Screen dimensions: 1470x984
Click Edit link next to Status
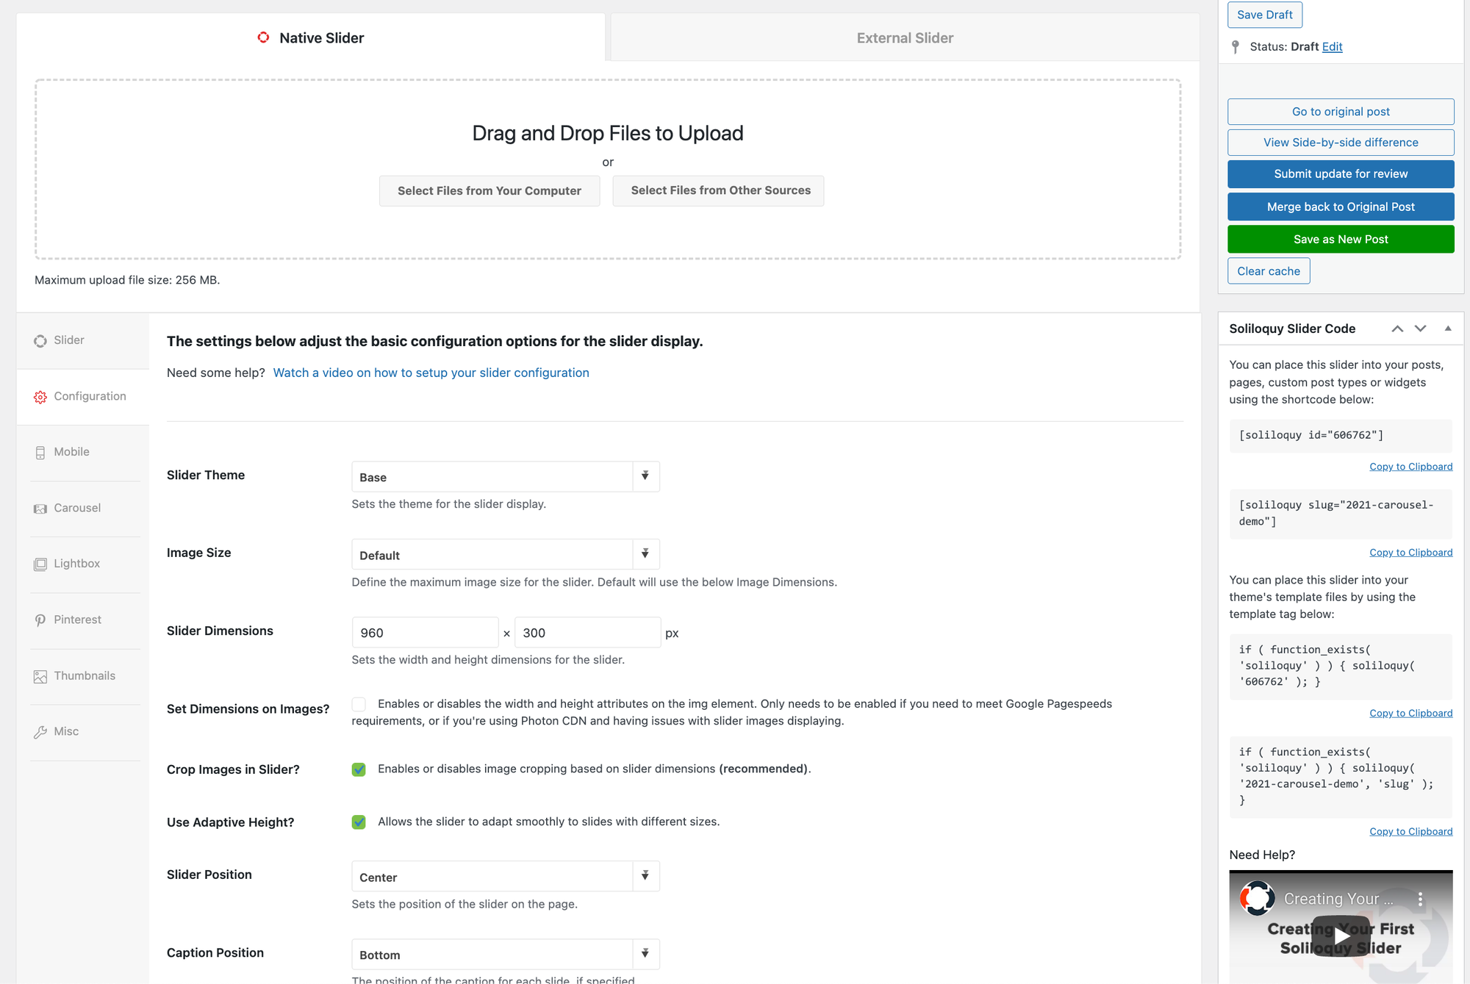pos(1332,46)
